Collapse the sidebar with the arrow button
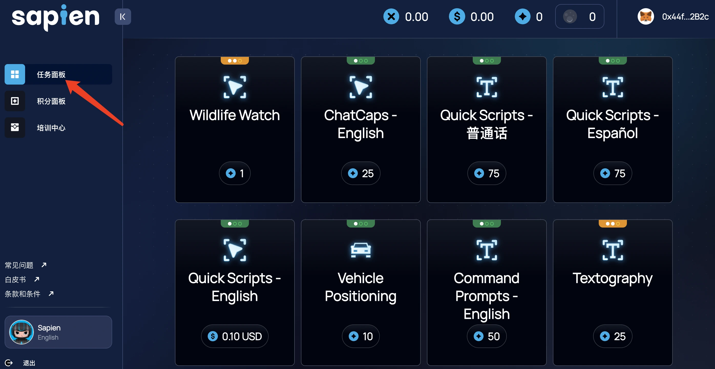The width and height of the screenshot is (715, 369). click(123, 17)
